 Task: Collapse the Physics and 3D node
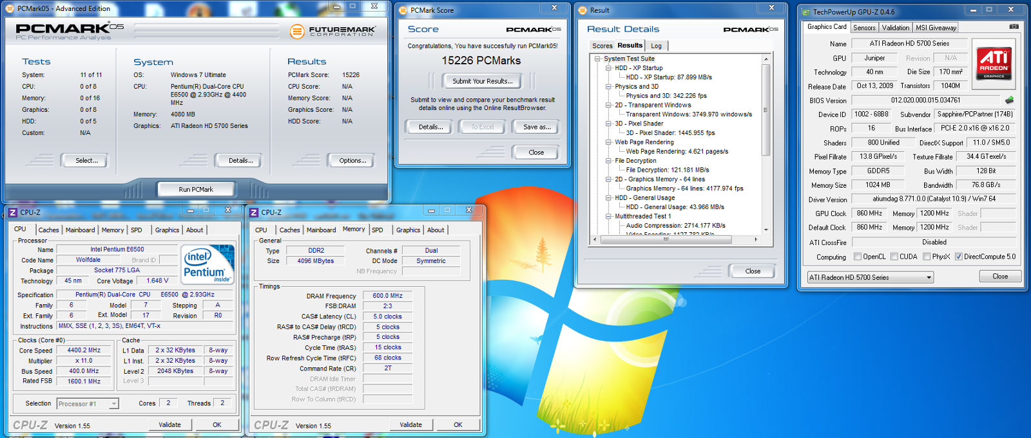[608, 86]
